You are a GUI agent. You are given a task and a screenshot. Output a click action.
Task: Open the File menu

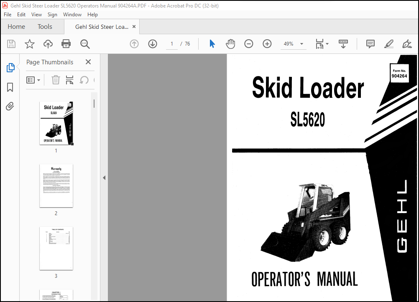point(8,15)
